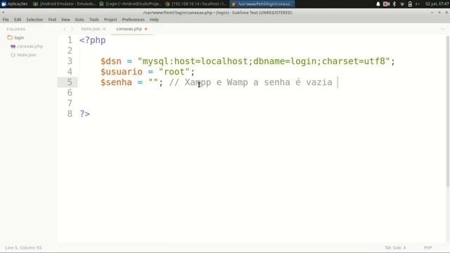Open the File menu
The width and height of the screenshot is (450, 253).
[x=6, y=20]
